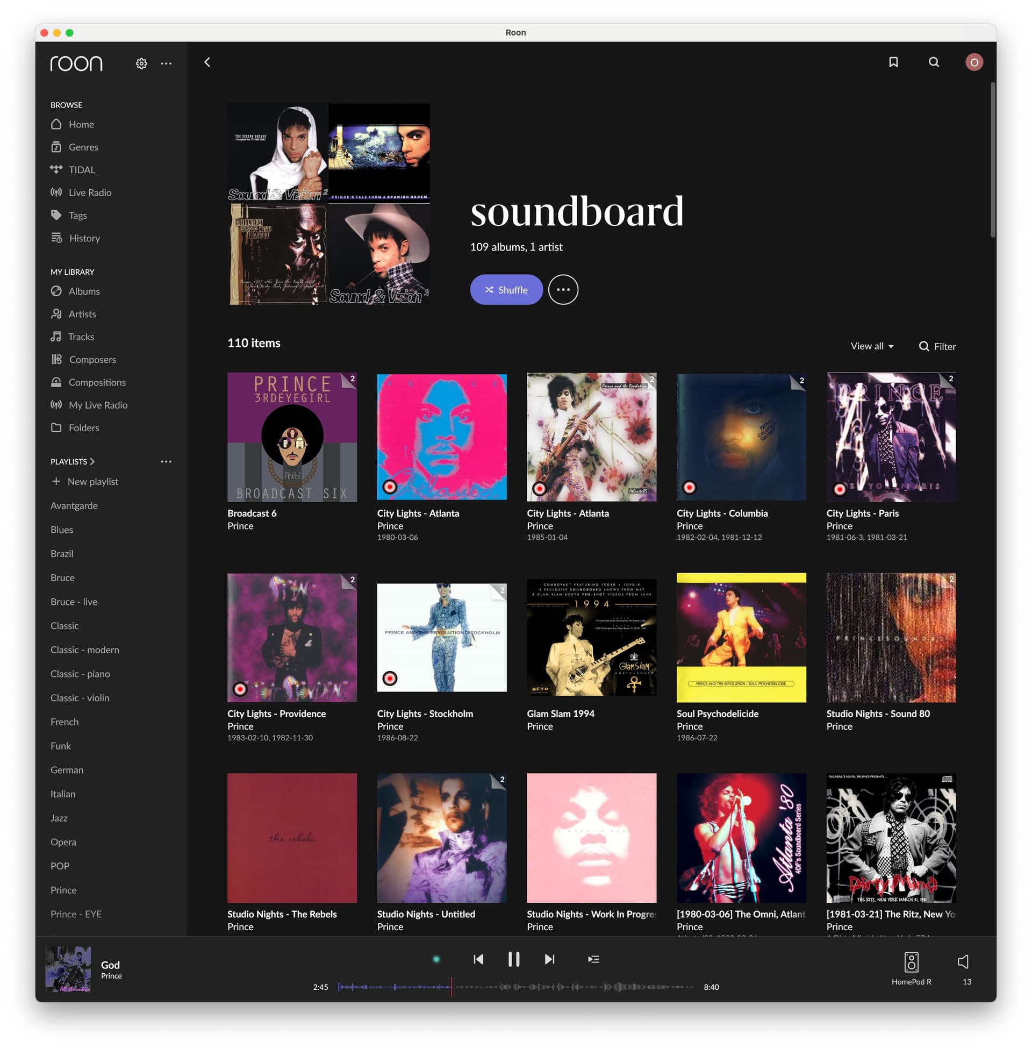Screen dimensions: 1032x1049
Task: Click the Composers icon
Action: [x=56, y=359]
